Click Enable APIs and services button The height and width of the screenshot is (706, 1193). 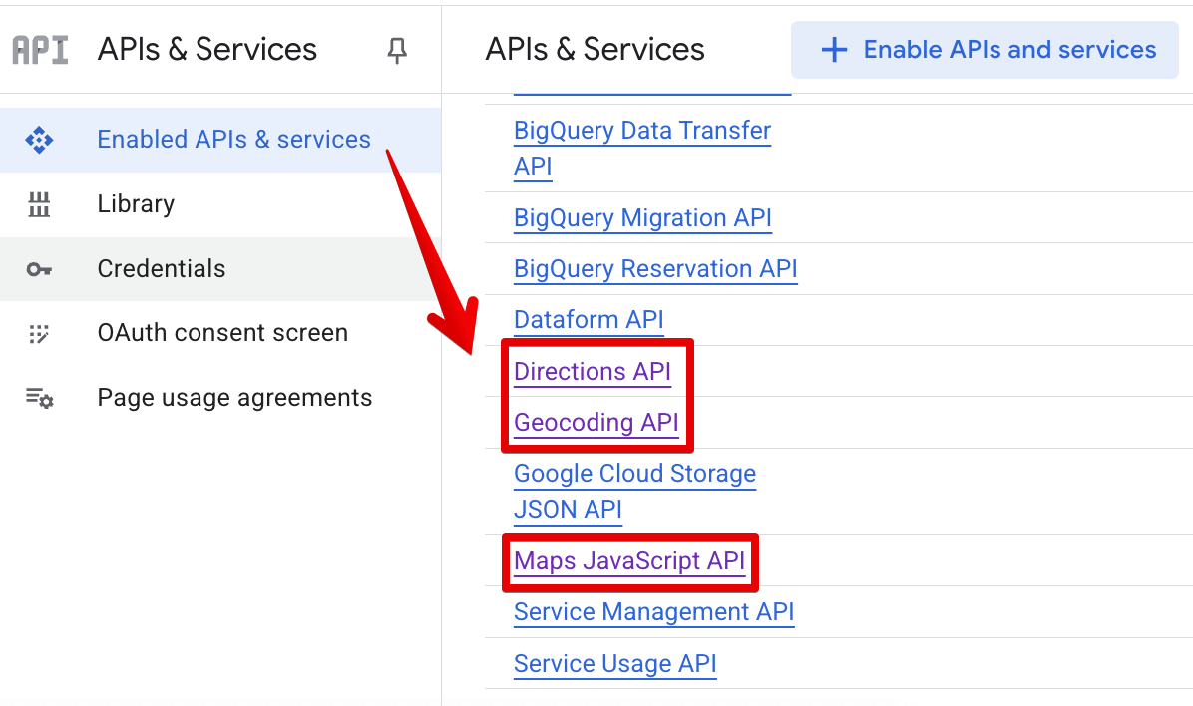(x=985, y=50)
